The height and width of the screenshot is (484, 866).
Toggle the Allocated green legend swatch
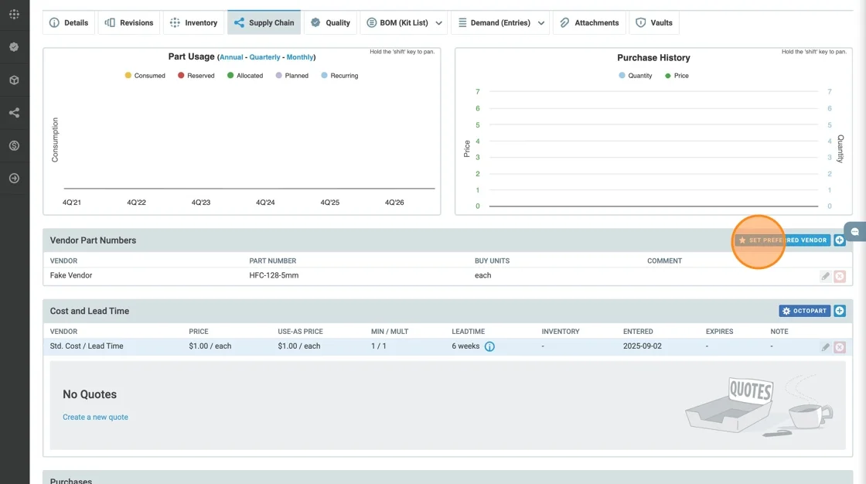pos(230,76)
